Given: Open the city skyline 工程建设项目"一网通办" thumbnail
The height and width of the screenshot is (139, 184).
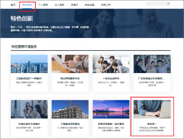Looking at the screenshot, I should (x=29, y=64).
